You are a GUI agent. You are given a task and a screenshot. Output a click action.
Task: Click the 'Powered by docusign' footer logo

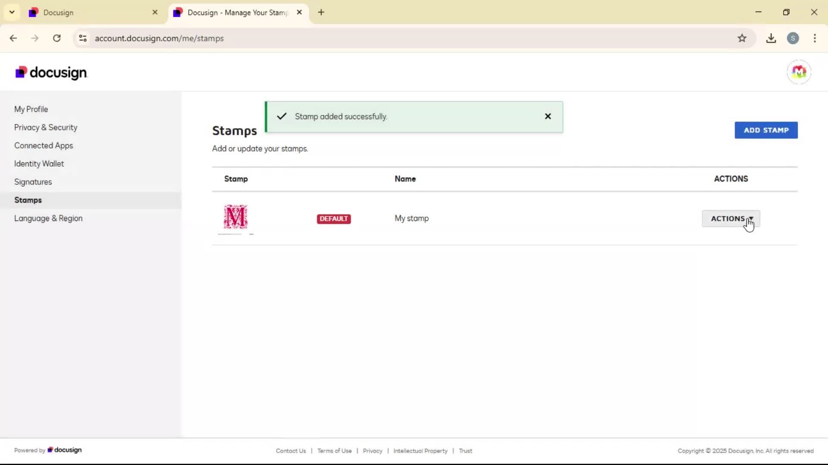(64, 450)
